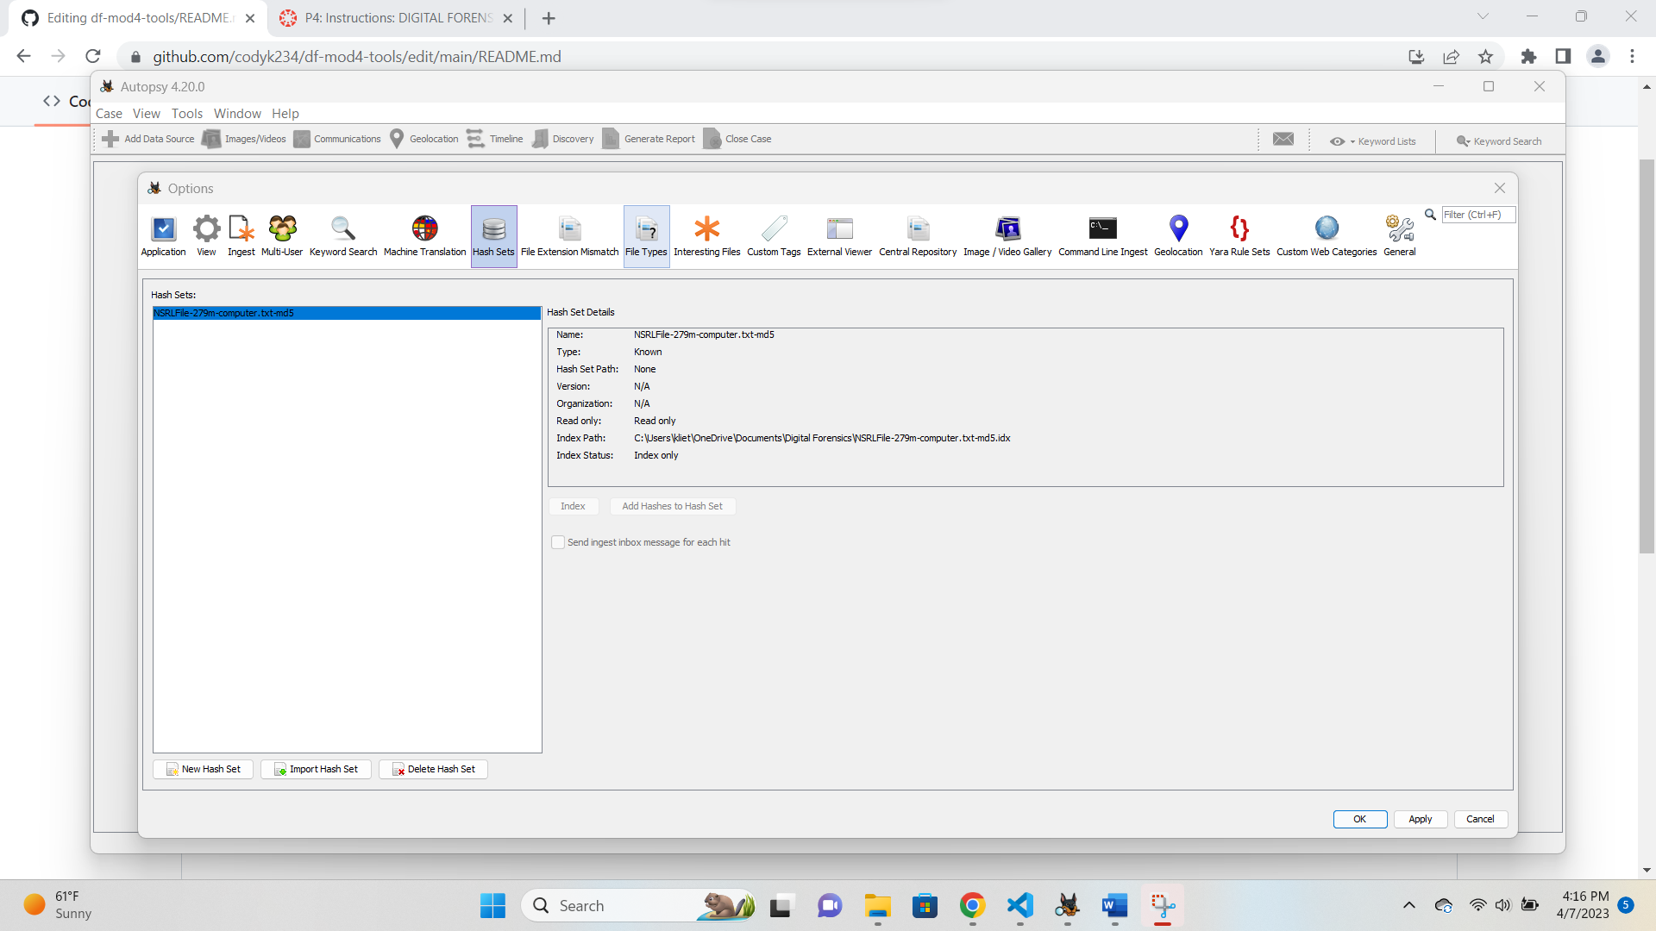Open Interesting Files options
The width and height of the screenshot is (1656, 931).
click(706, 234)
